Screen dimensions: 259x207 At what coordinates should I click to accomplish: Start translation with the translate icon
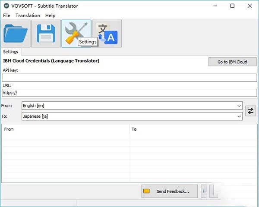click(107, 34)
